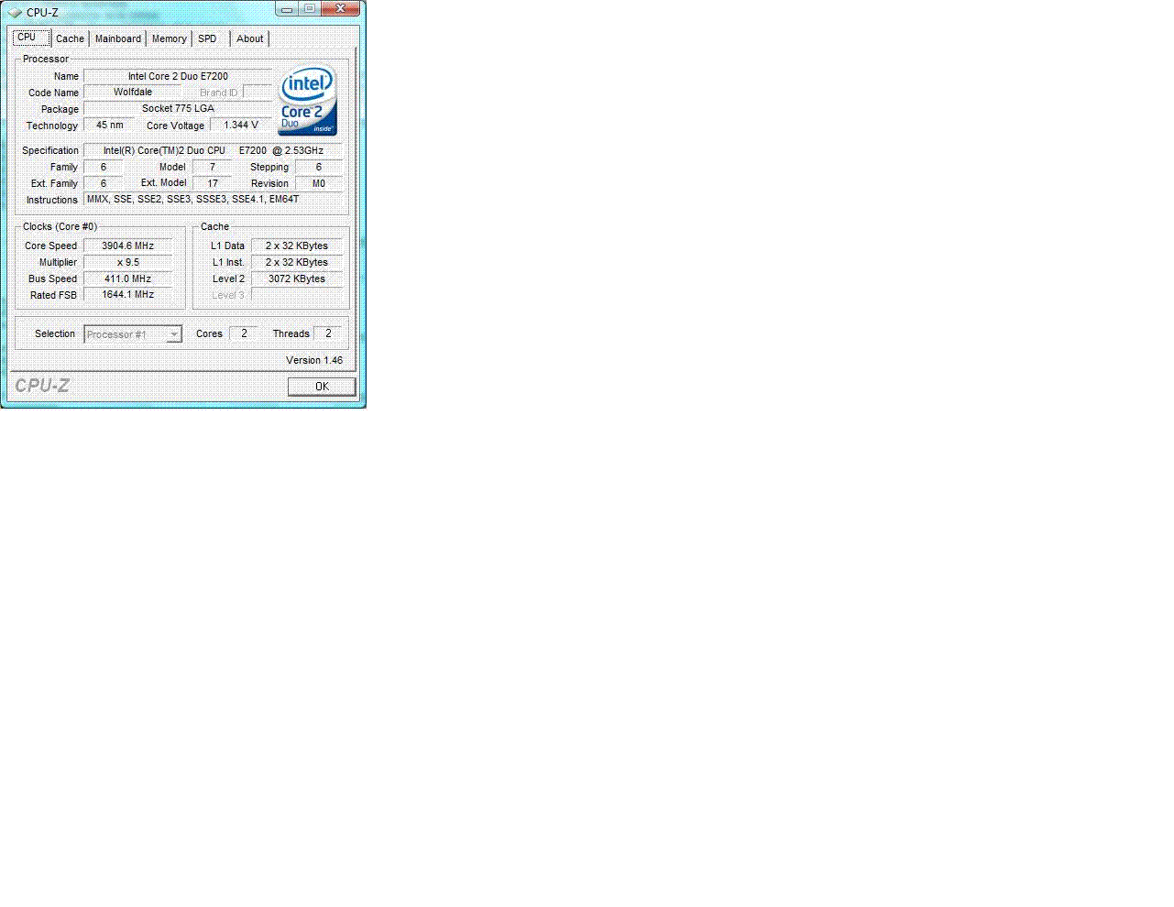The image size is (1174, 907).
Task: Click the OK button
Action: point(322,387)
